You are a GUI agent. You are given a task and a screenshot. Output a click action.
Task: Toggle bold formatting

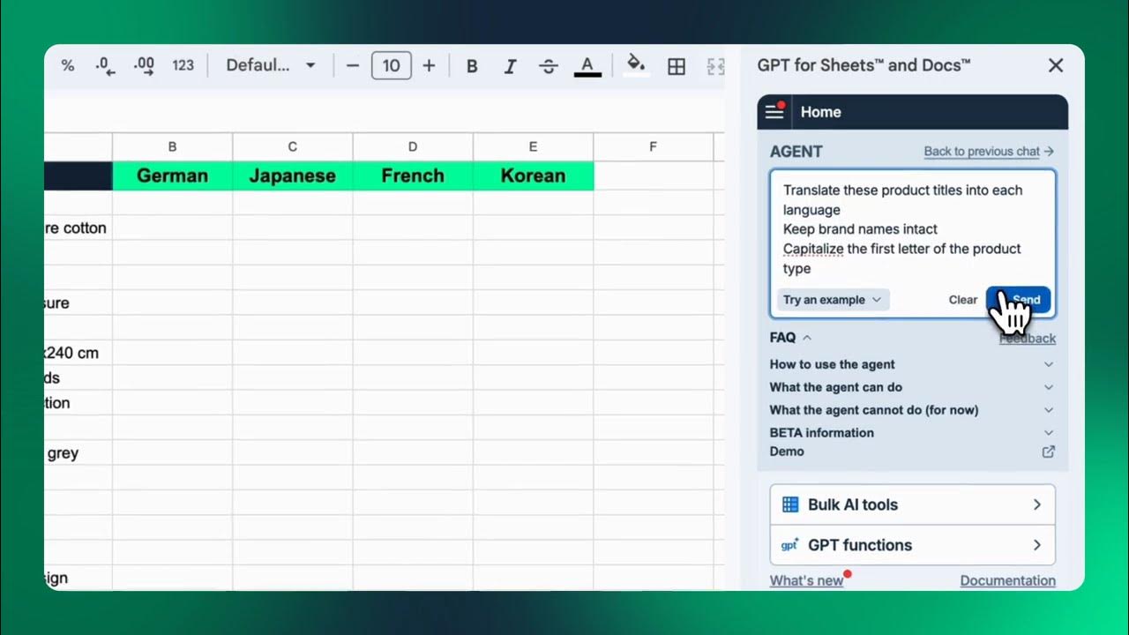click(x=472, y=66)
